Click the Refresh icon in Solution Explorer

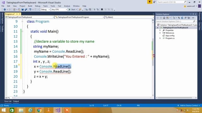pyautogui.click(x=182, y=18)
